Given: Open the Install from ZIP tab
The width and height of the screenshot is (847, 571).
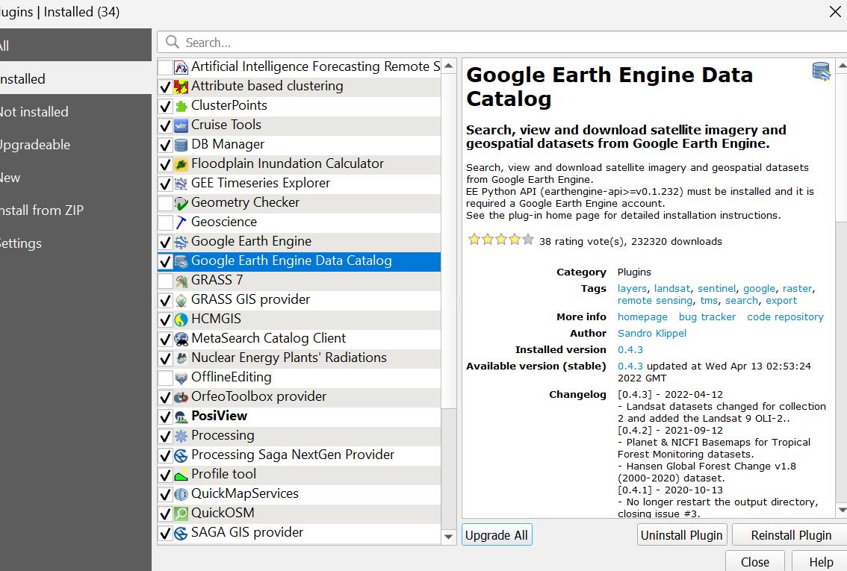Looking at the screenshot, I should pyautogui.click(x=41, y=210).
